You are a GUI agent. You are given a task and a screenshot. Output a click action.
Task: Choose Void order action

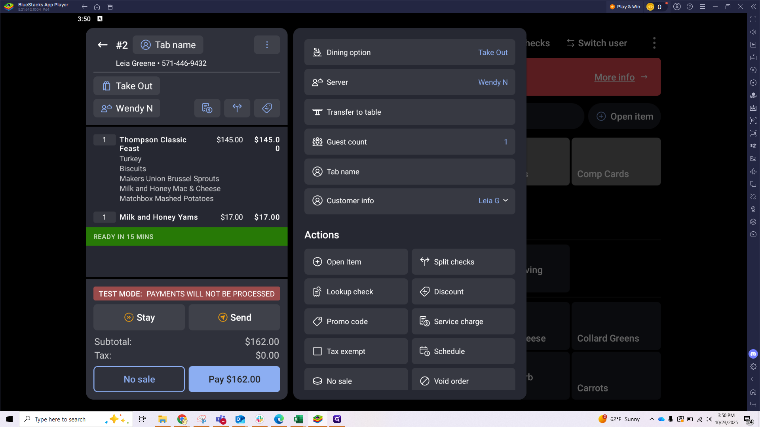click(463, 380)
